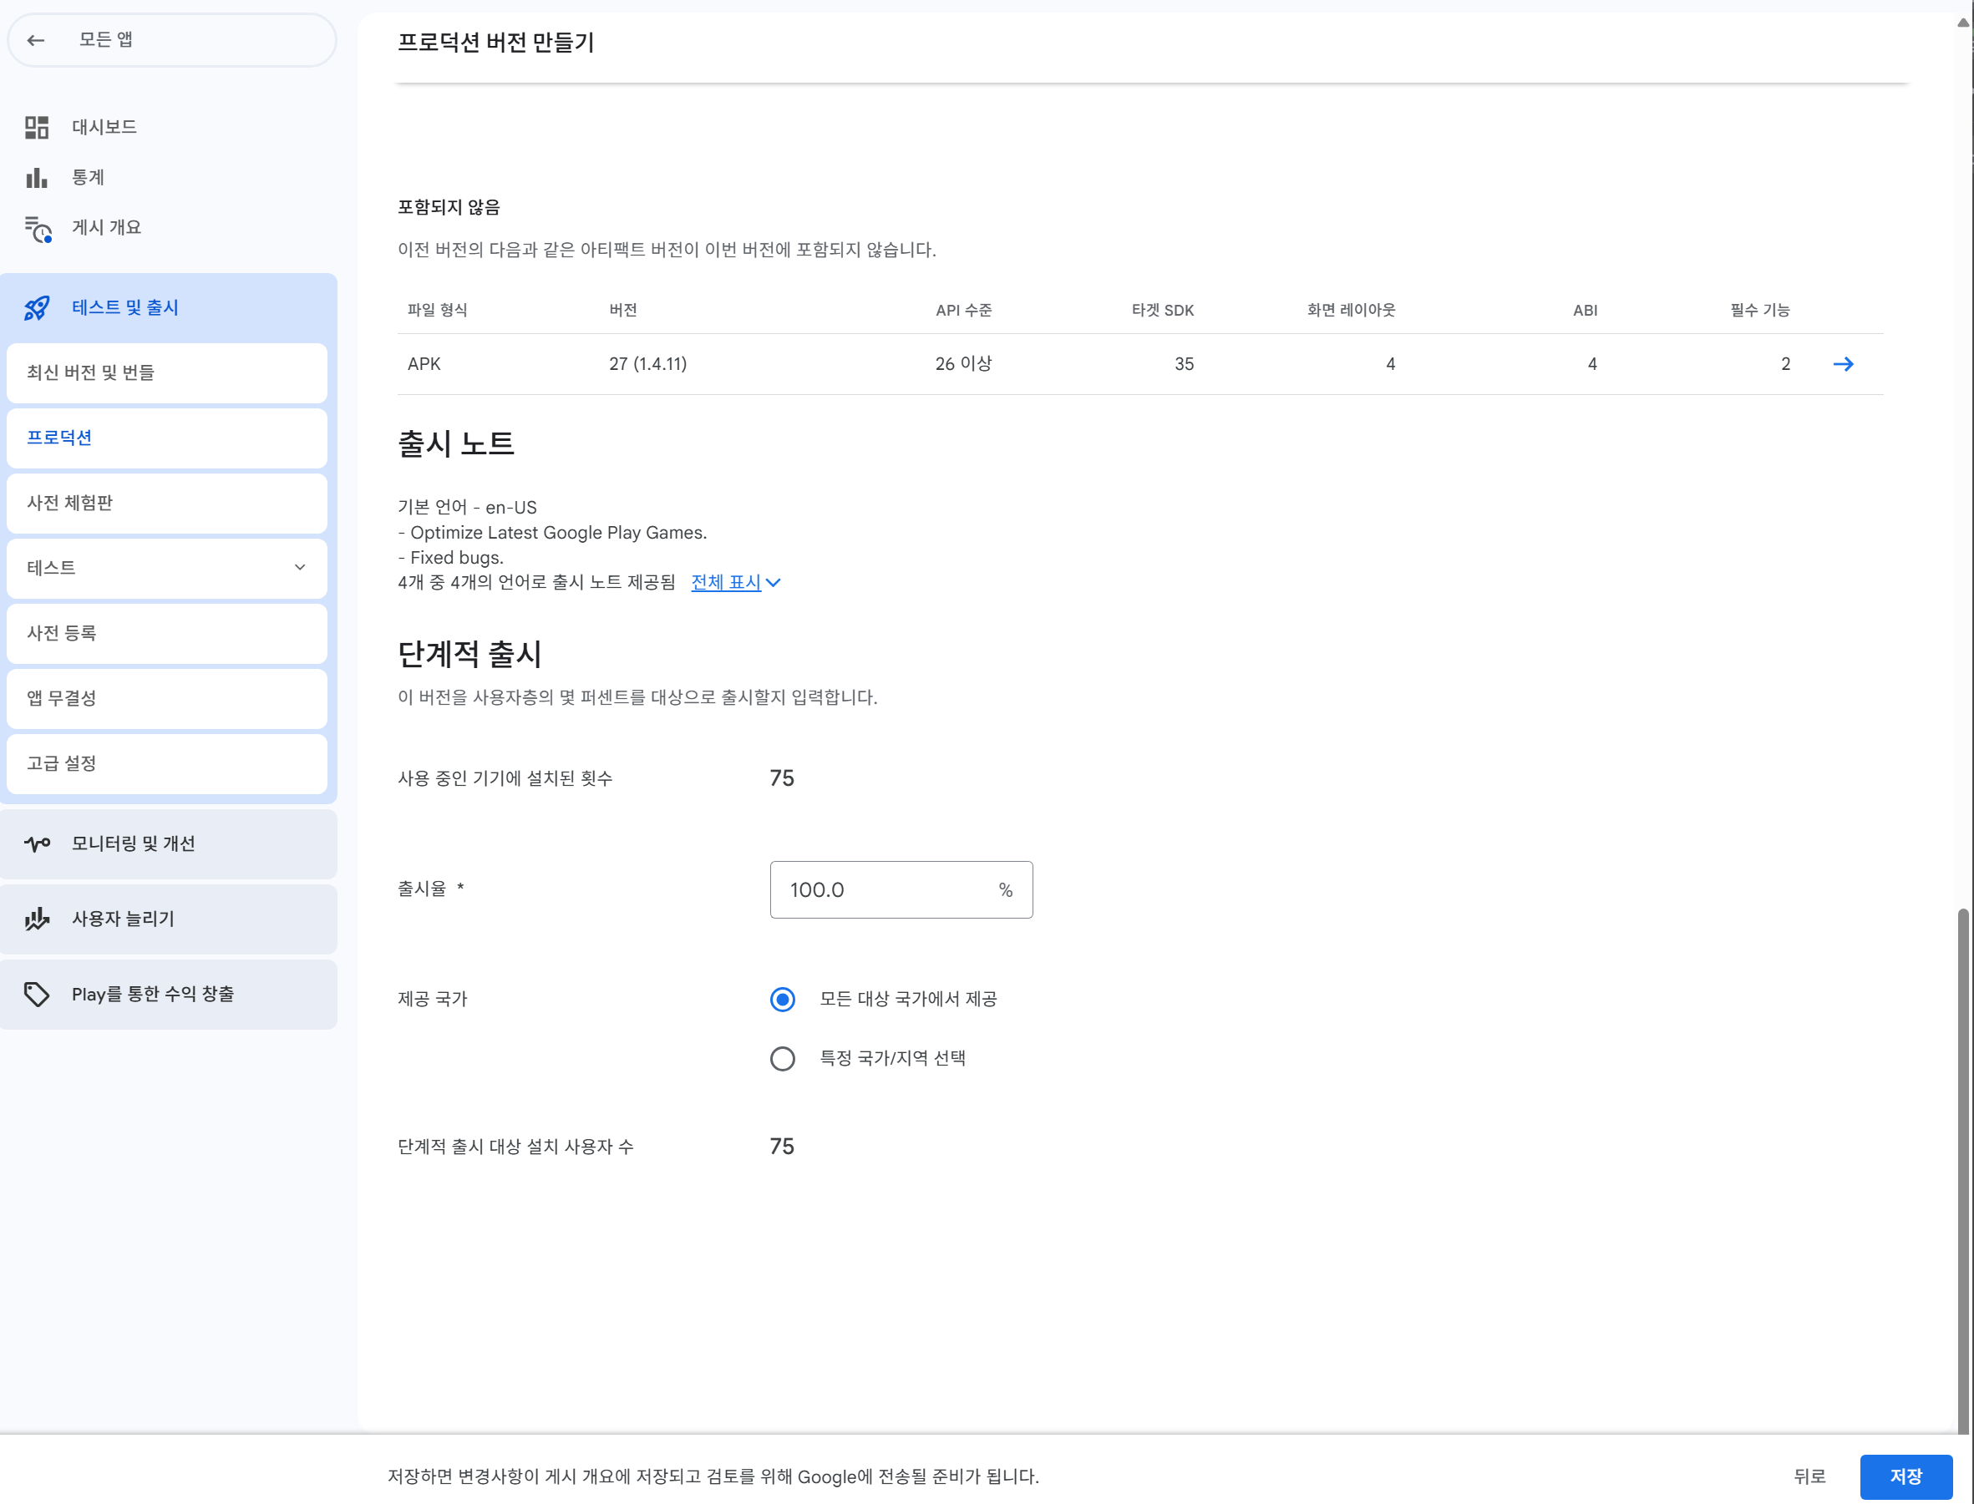Open 게시 개요 publishing overview icon
This screenshot has width=1974, height=1504.
(38, 228)
